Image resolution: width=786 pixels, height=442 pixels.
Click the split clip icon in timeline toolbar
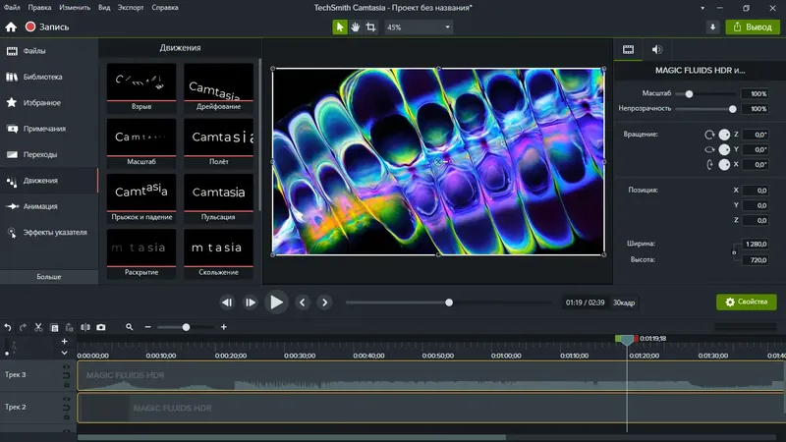pos(85,327)
